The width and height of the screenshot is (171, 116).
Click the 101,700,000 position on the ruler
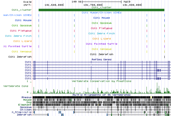(92, 5)
